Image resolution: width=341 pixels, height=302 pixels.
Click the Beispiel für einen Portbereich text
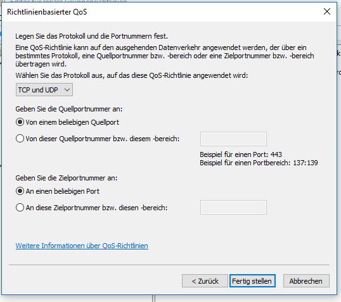[259, 163]
